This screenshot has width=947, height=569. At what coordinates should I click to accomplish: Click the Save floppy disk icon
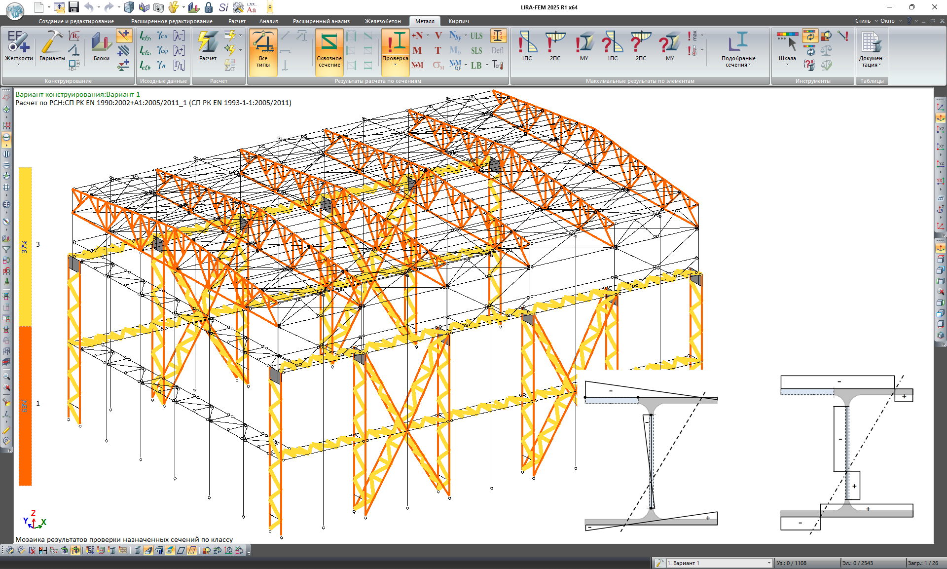(x=74, y=7)
